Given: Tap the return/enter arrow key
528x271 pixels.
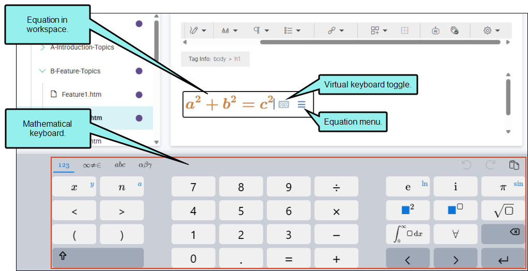Looking at the screenshot, I should tap(503, 258).
